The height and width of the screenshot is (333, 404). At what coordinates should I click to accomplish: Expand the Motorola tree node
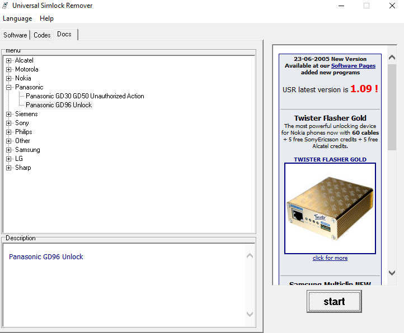coord(9,69)
